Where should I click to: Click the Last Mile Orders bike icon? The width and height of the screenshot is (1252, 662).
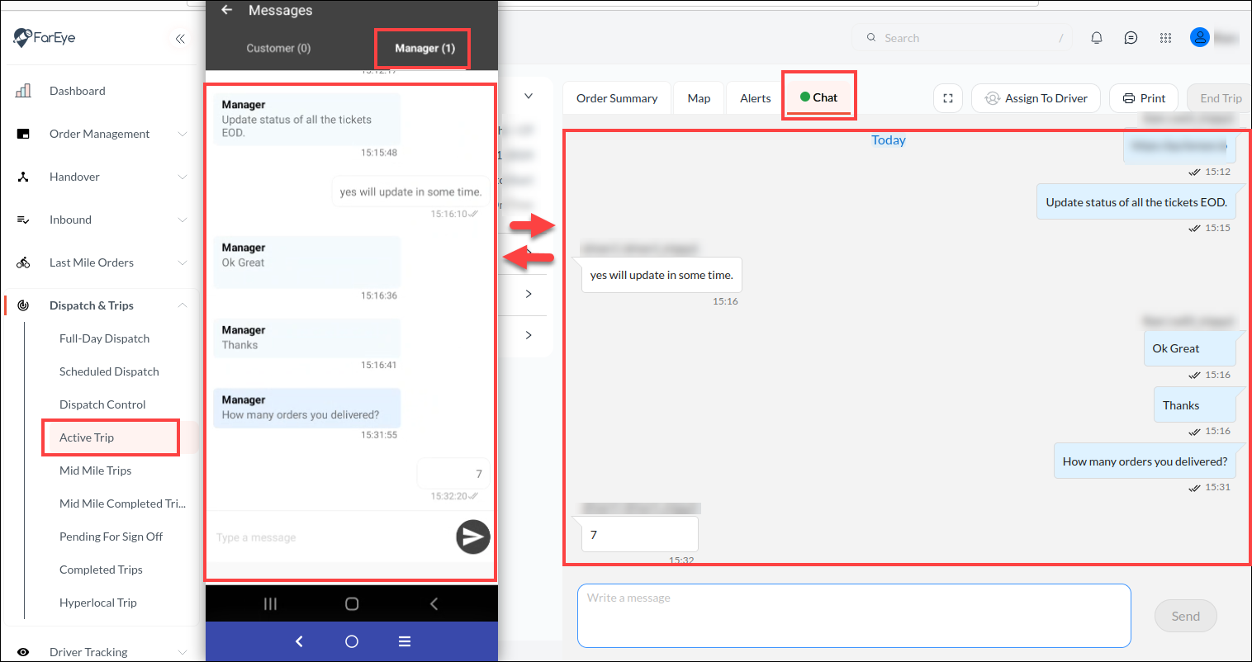tap(23, 262)
